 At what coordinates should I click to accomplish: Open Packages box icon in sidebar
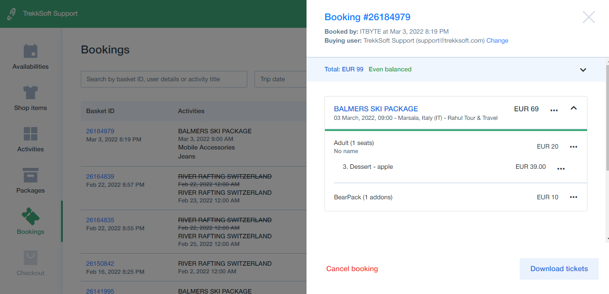point(31,175)
